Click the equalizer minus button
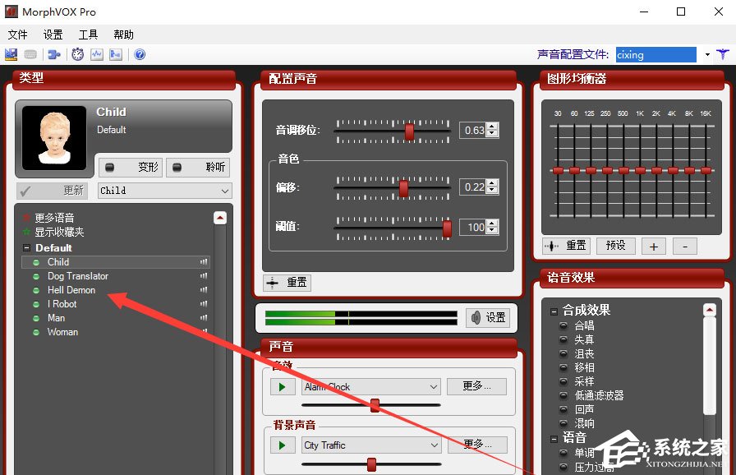The image size is (736, 475). 685,247
